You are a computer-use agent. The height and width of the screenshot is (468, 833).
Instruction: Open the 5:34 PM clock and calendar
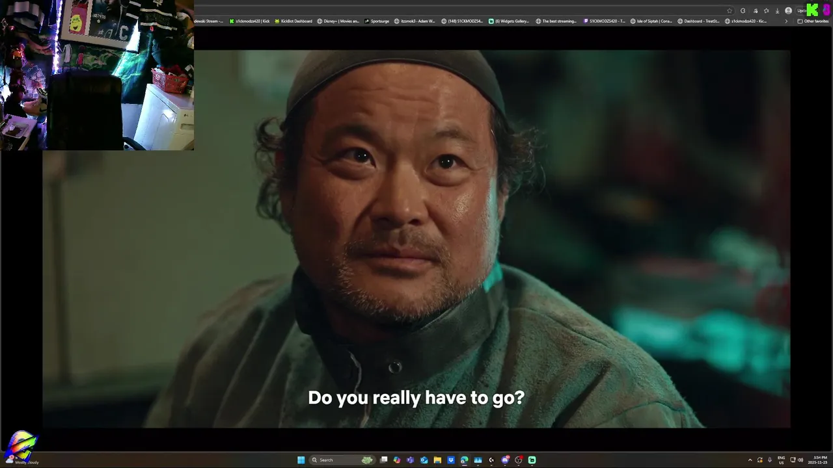817,460
